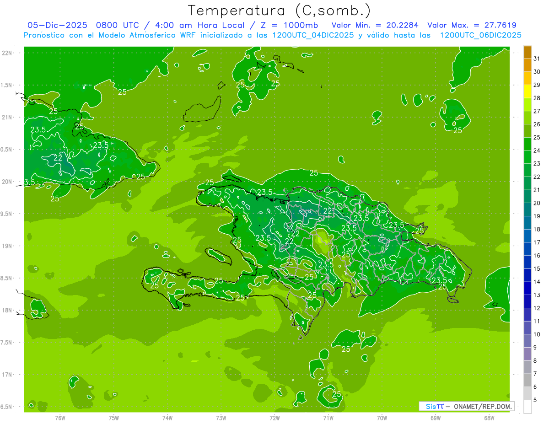549x424 pixels.
Task: Select the '8.5N' latitude axis label
Action: point(7,278)
